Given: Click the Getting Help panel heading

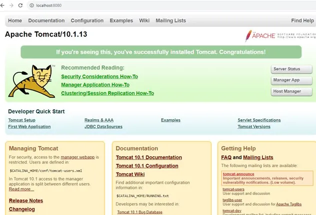Looking at the screenshot, I should click(x=238, y=149).
